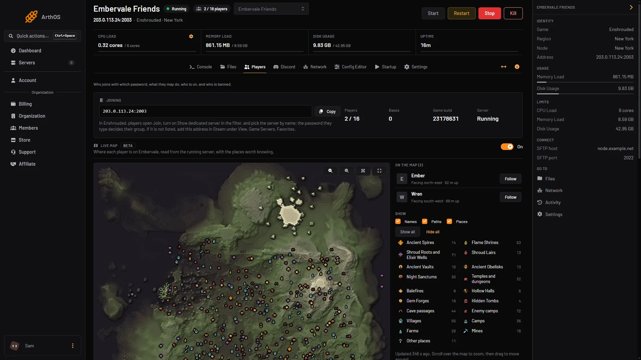Open Sam's user menu dots
Screen dimensions: 641x360
pos(73,346)
